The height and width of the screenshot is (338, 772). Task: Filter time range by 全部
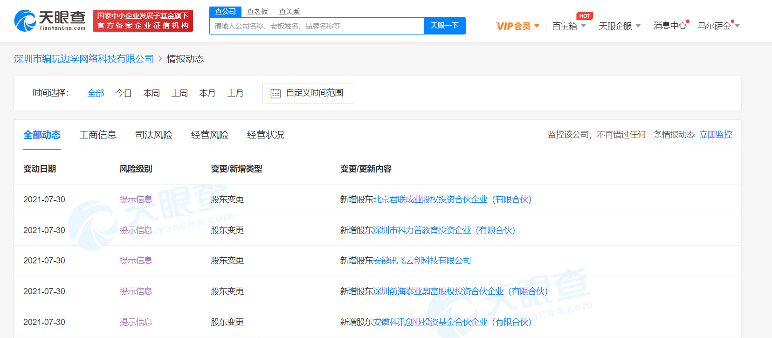tap(96, 93)
